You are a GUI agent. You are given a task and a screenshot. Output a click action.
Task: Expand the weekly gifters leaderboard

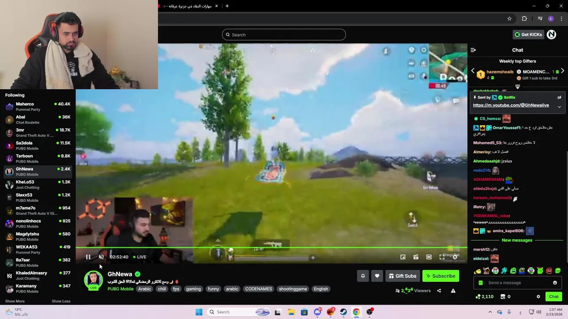pyautogui.click(x=517, y=86)
